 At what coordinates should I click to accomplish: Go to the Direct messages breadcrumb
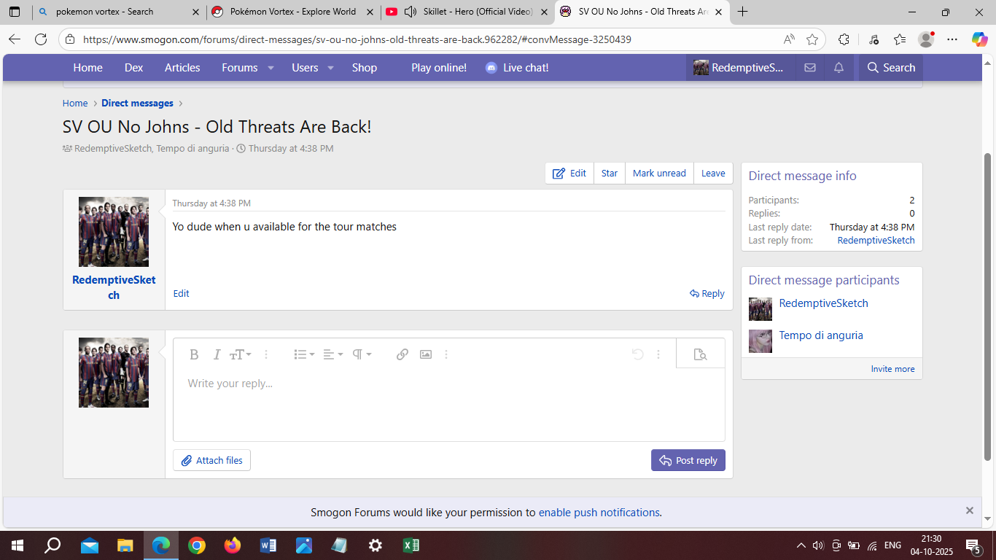coord(137,104)
